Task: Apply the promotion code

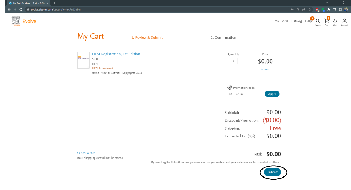Action: [272, 94]
